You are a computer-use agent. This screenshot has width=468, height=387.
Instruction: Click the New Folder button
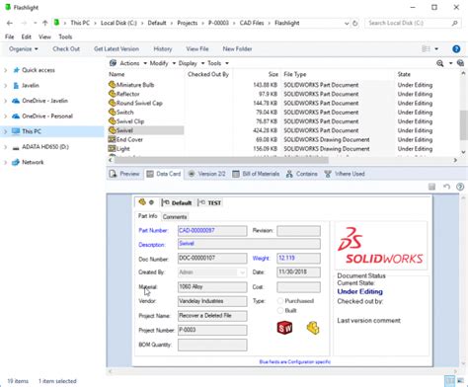point(237,49)
